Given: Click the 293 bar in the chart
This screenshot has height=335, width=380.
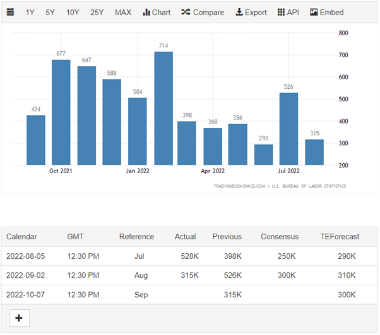Looking at the screenshot, I should 263,154.
